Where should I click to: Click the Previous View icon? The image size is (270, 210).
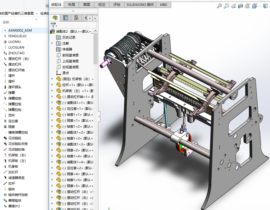[234, 6]
